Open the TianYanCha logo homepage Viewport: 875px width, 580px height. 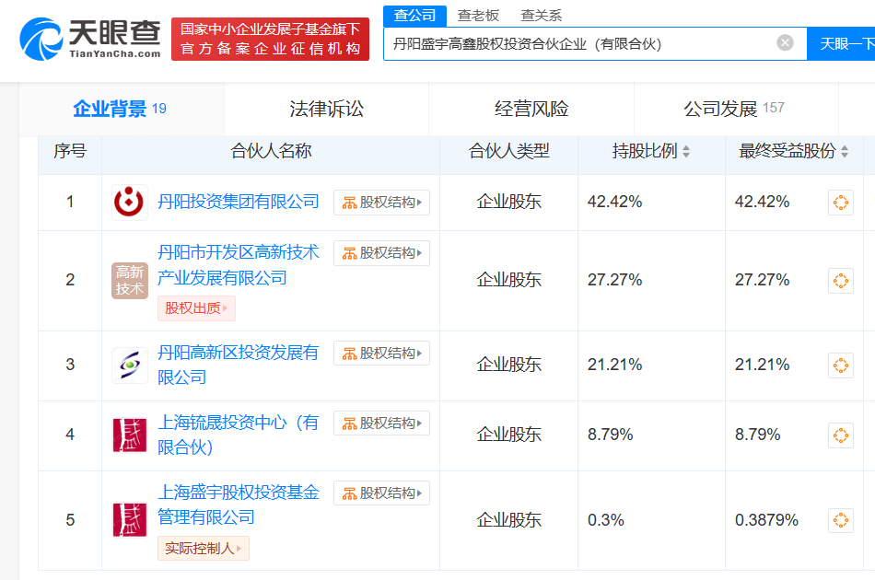(x=90, y=39)
